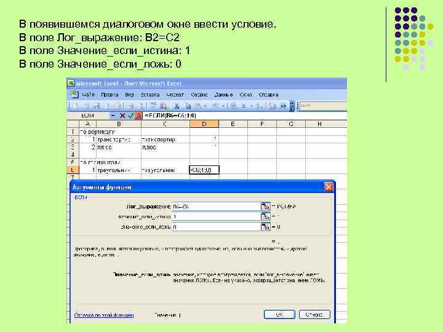Select column E header
The width and height of the screenshot is (443, 332).
pyautogui.click(x=233, y=124)
